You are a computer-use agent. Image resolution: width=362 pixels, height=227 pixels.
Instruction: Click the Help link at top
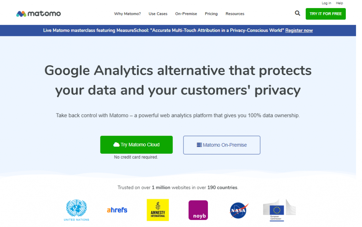(339, 3)
